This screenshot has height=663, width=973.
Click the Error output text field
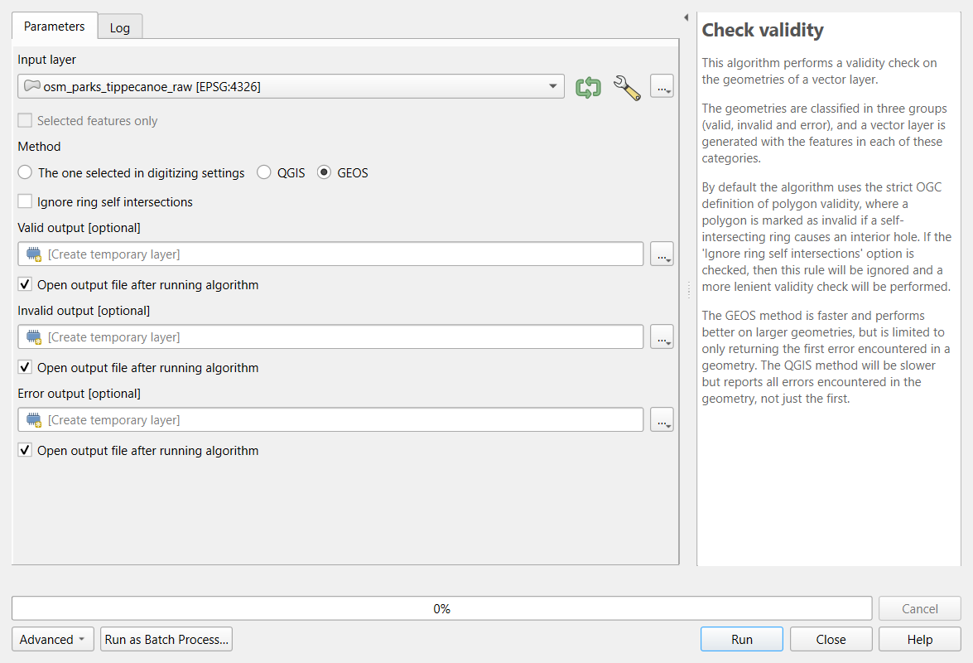click(x=330, y=419)
